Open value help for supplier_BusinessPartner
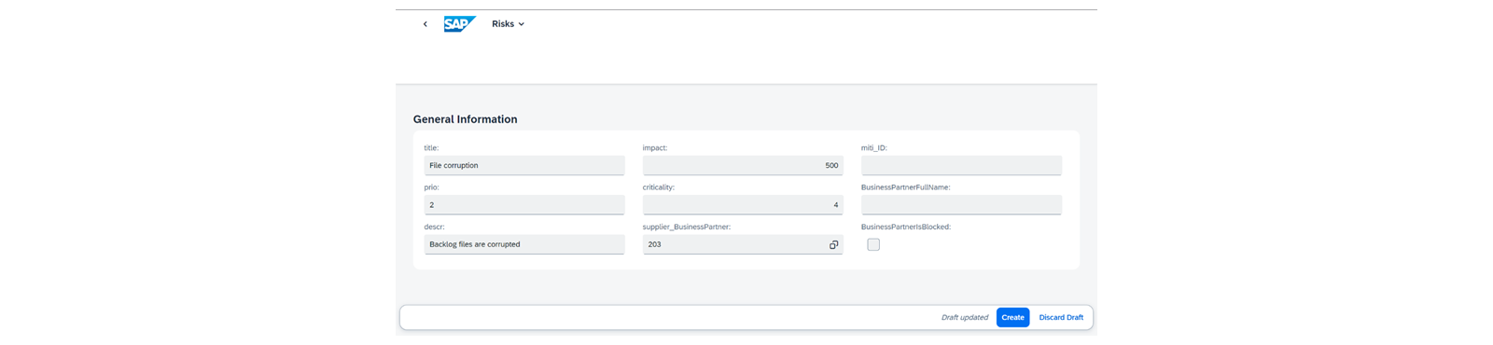This screenshot has height=345, width=1493. tap(833, 244)
